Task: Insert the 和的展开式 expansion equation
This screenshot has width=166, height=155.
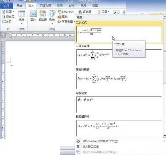Action: click(x=119, y=128)
